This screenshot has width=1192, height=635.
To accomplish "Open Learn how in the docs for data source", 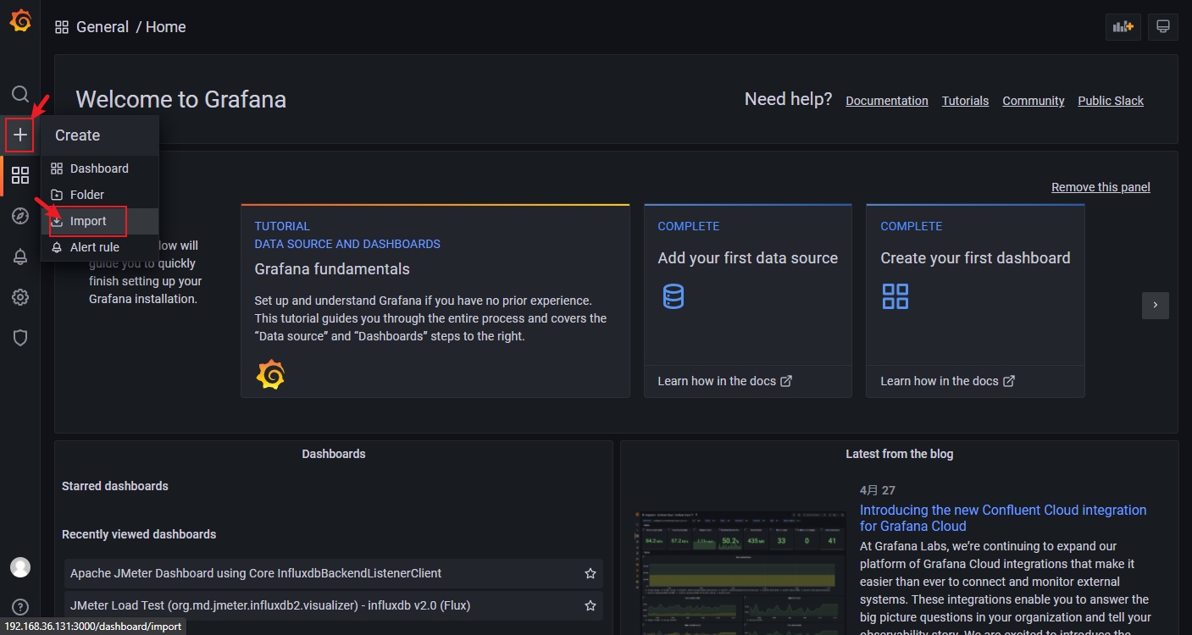I will point(725,381).
